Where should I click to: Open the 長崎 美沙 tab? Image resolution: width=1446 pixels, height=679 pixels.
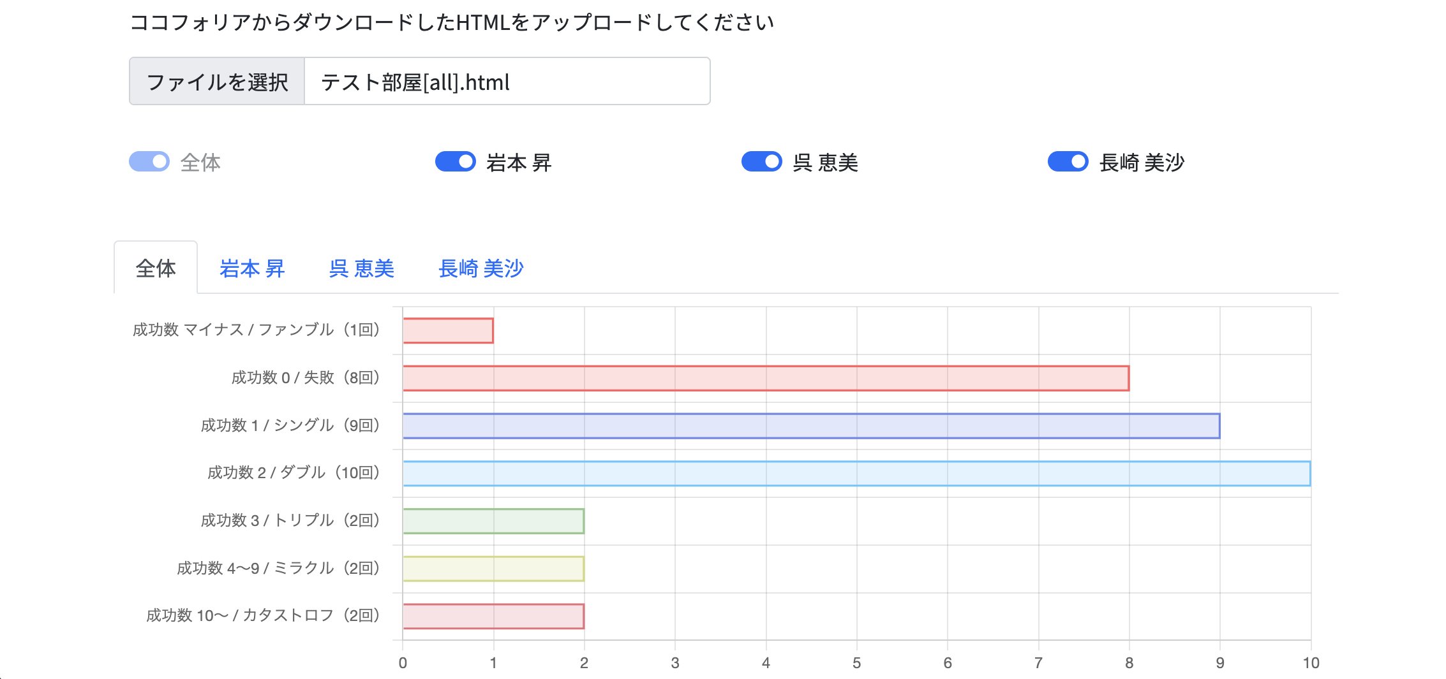pyautogui.click(x=481, y=268)
